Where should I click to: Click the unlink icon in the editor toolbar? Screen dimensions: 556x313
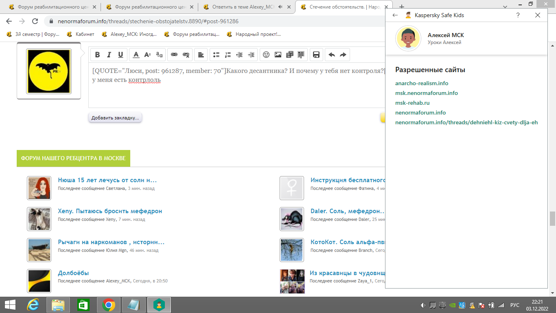186,55
